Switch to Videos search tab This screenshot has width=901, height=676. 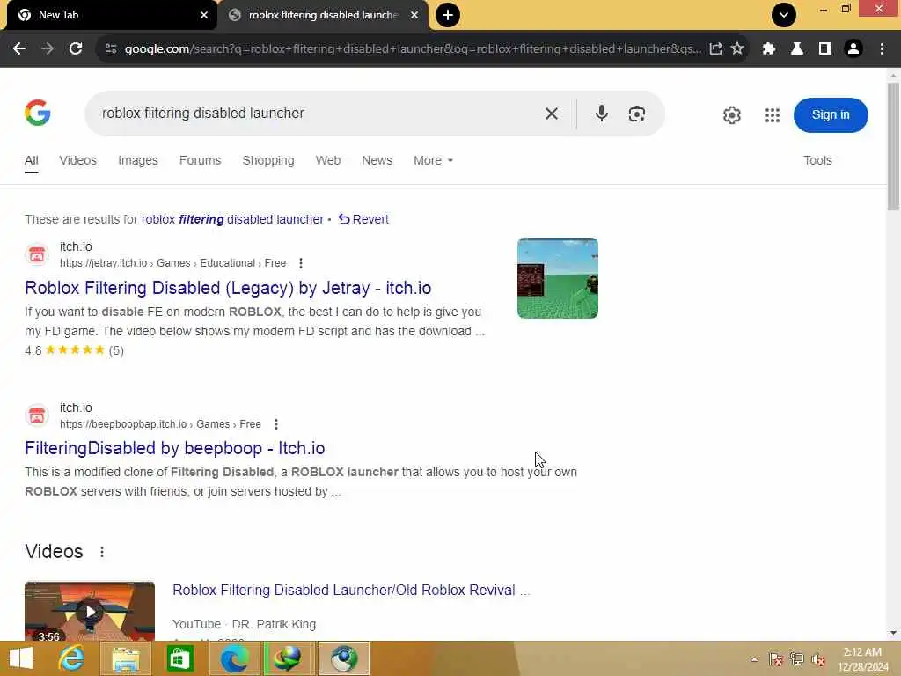click(x=77, y=160)
